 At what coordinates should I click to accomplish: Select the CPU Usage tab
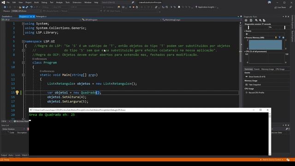tap(280, 69)
